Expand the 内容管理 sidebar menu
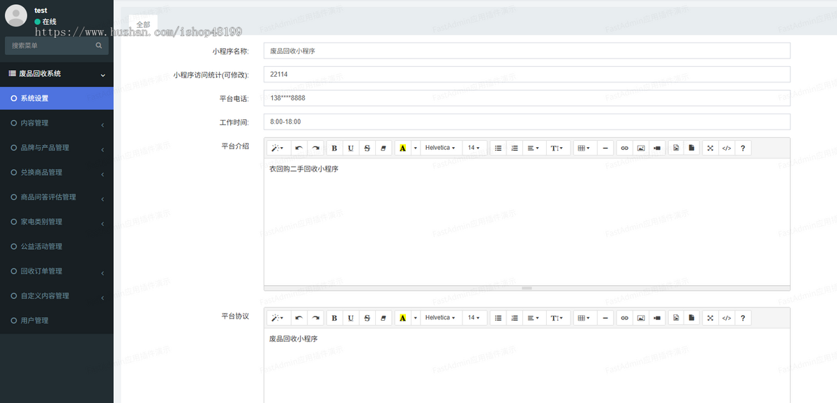 tap(56, 123)
